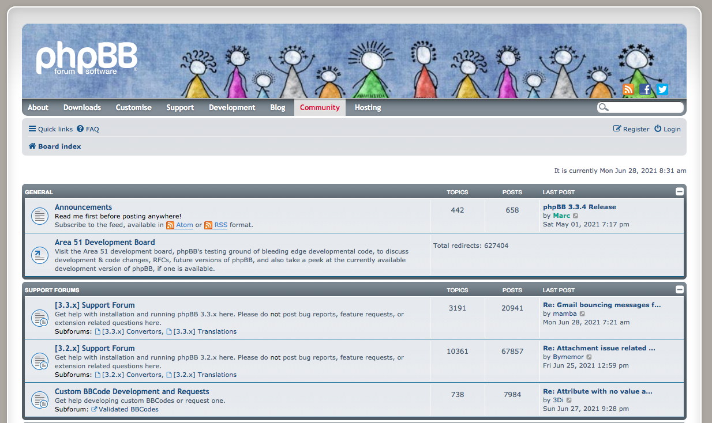
Task: Collapse the General category
Action: click(x=680, y=191)
